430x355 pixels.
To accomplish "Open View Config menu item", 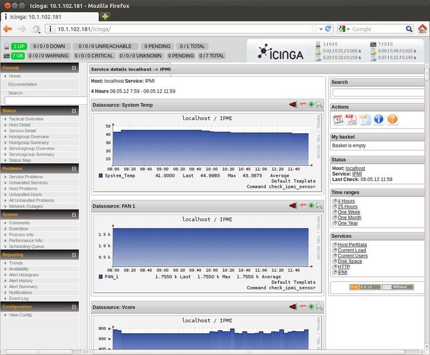I will pyautogui.click(x=20, y=315).
